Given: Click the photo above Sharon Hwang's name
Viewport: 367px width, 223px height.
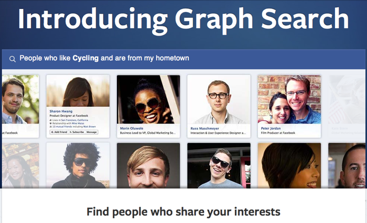Looking at the screenshot, I should (78, 91).
